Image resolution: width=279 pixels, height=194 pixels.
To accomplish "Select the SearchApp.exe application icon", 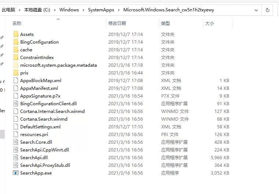I will (x=16, y=173).
